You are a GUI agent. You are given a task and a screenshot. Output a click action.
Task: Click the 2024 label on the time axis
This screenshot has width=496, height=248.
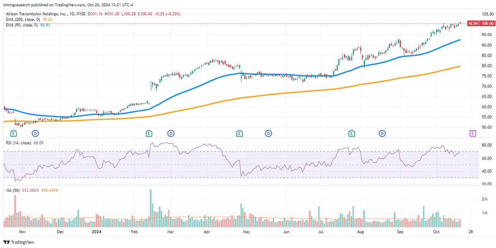pyautogui.click(x=96, y=232)
